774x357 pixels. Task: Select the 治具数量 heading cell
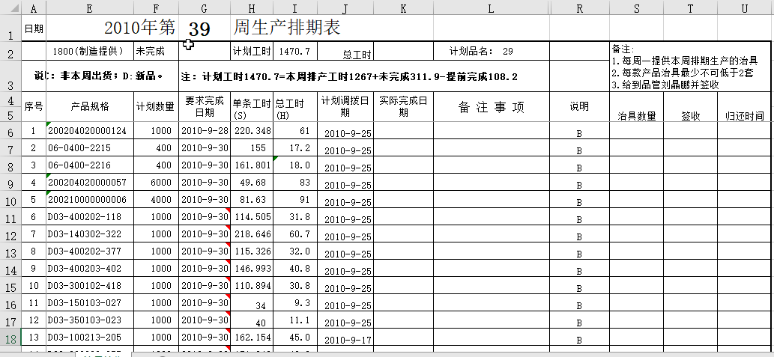click(636, 116)
